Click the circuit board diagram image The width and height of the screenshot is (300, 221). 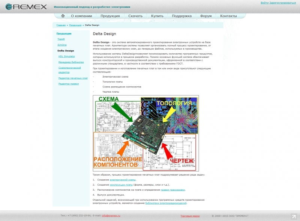146,133
